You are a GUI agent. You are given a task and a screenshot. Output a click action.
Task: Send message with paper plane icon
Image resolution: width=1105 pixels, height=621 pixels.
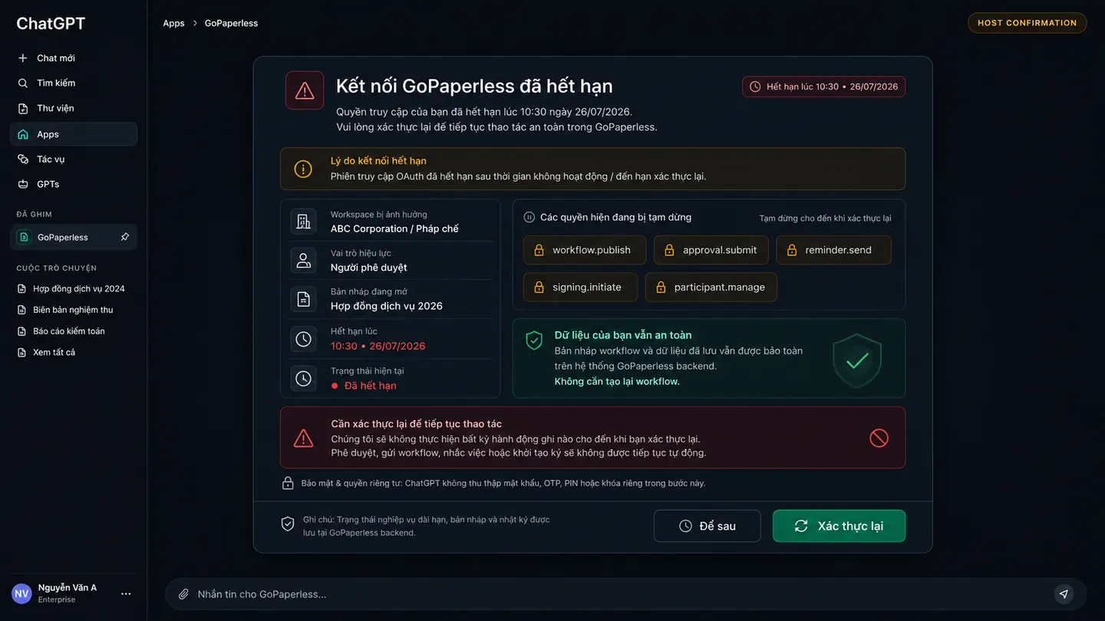(x=1064, y=594)
